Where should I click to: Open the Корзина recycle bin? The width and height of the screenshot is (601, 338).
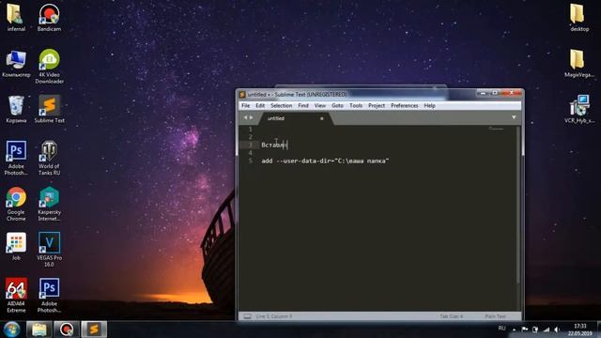tap(16, 109)
